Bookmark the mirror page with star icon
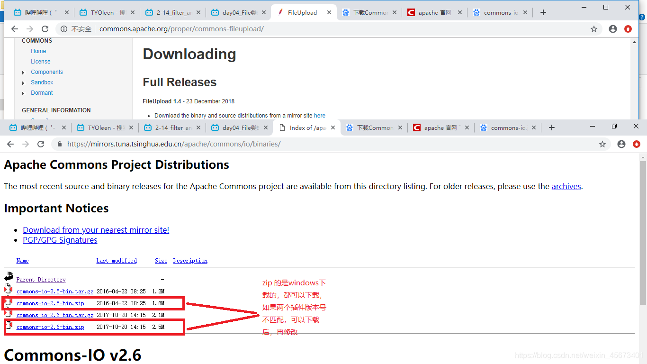 coord(602,144)
